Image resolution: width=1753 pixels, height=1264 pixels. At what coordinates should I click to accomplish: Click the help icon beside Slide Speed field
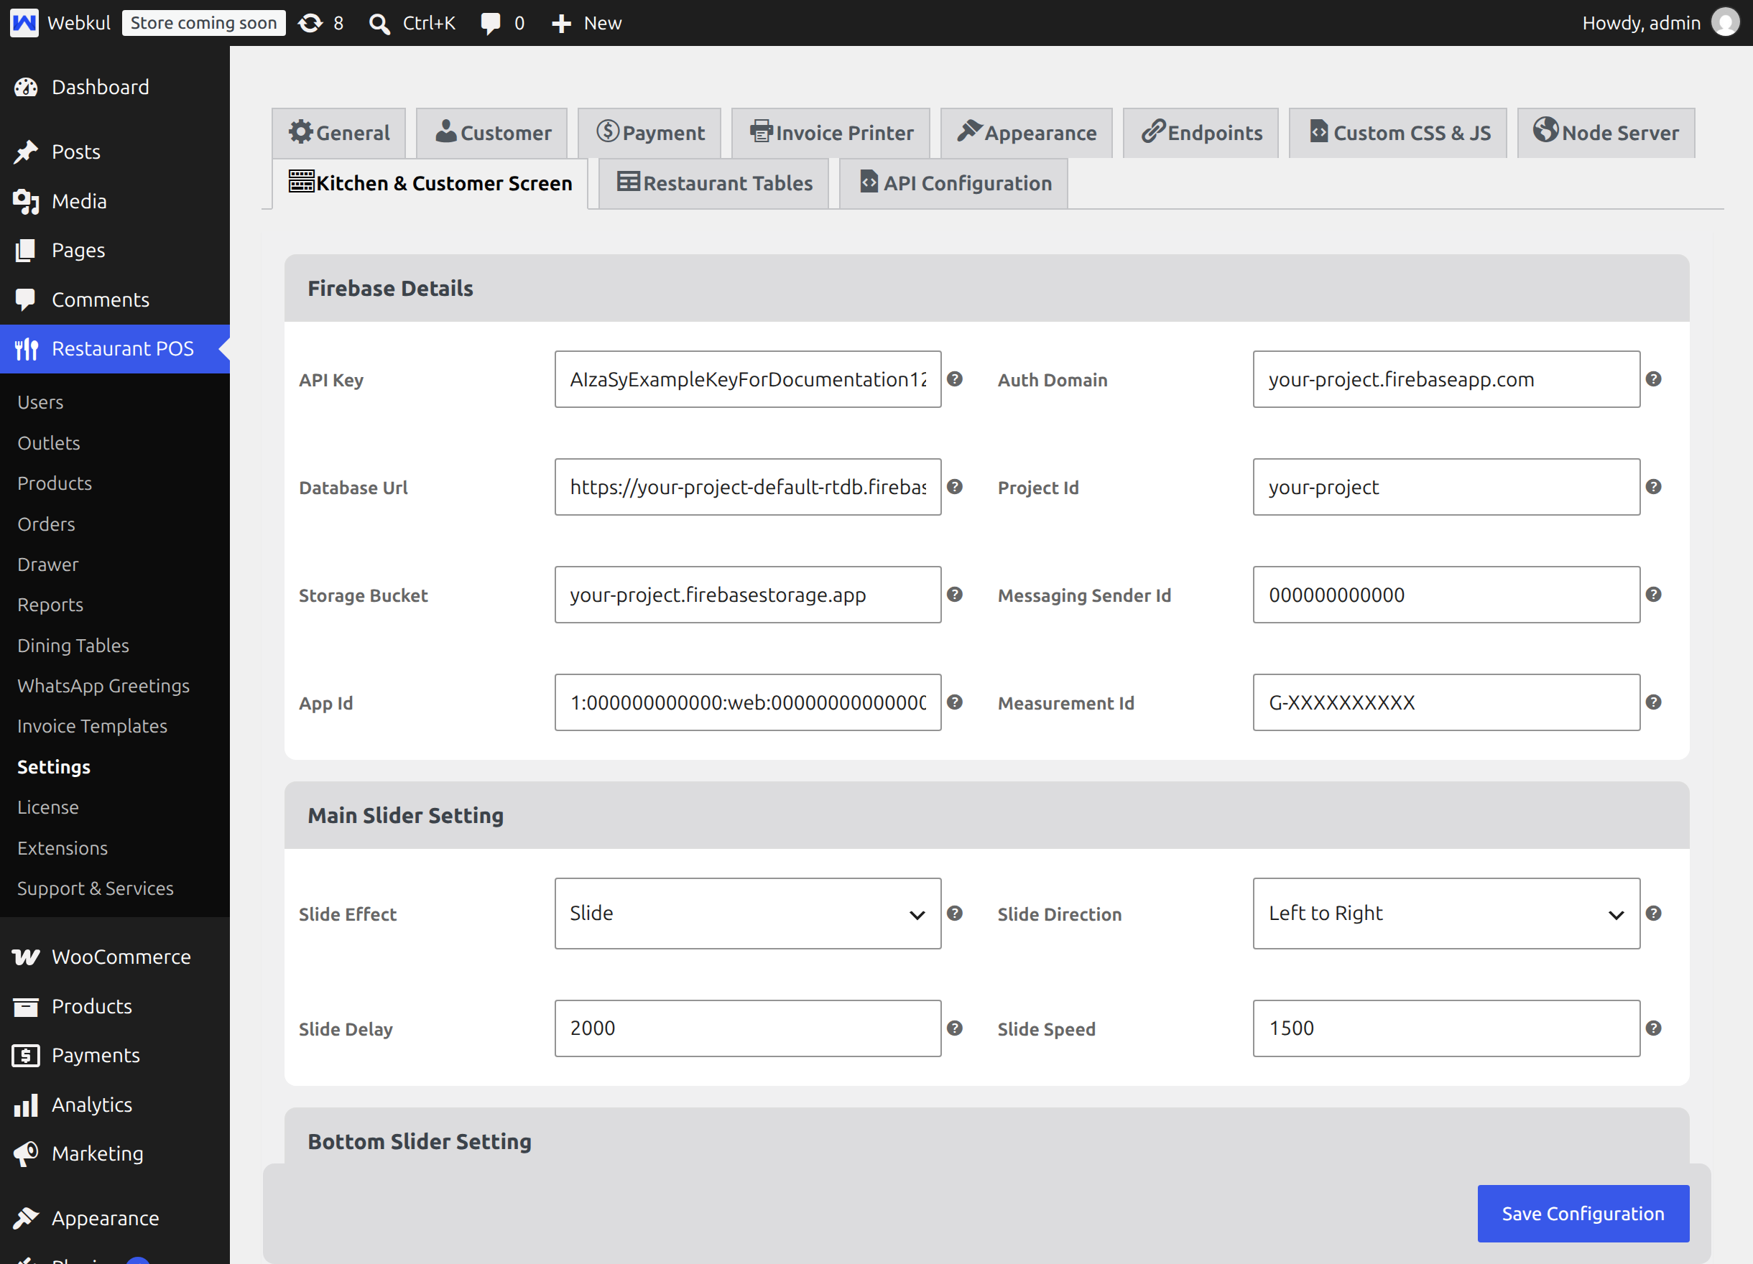pyautogui.click(x=1653, y=1028)
